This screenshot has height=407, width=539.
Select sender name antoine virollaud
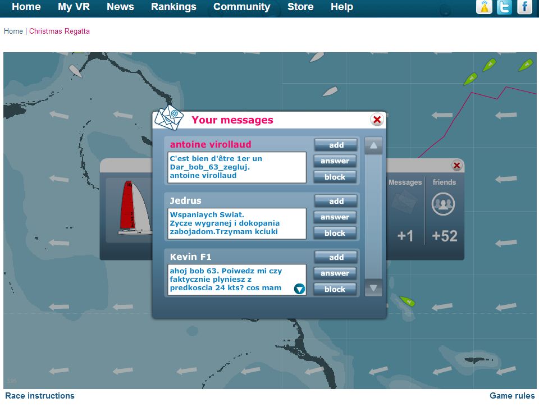[211, 144]
